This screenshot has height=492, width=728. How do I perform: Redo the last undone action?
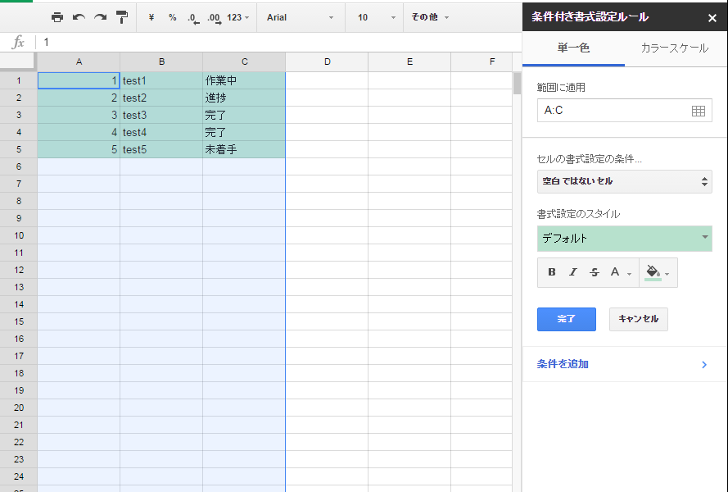100,17
